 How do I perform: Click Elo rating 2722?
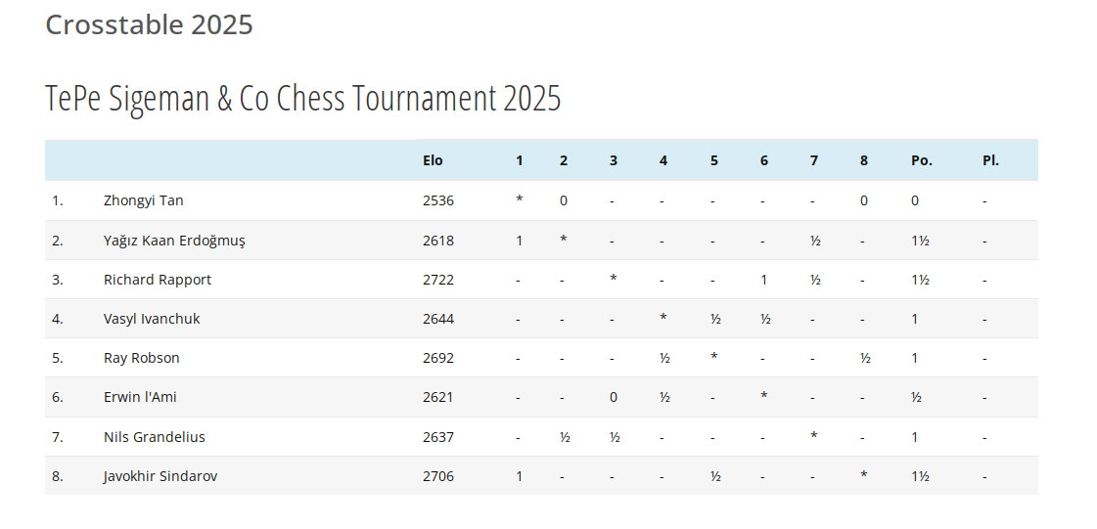pos(438,280)
